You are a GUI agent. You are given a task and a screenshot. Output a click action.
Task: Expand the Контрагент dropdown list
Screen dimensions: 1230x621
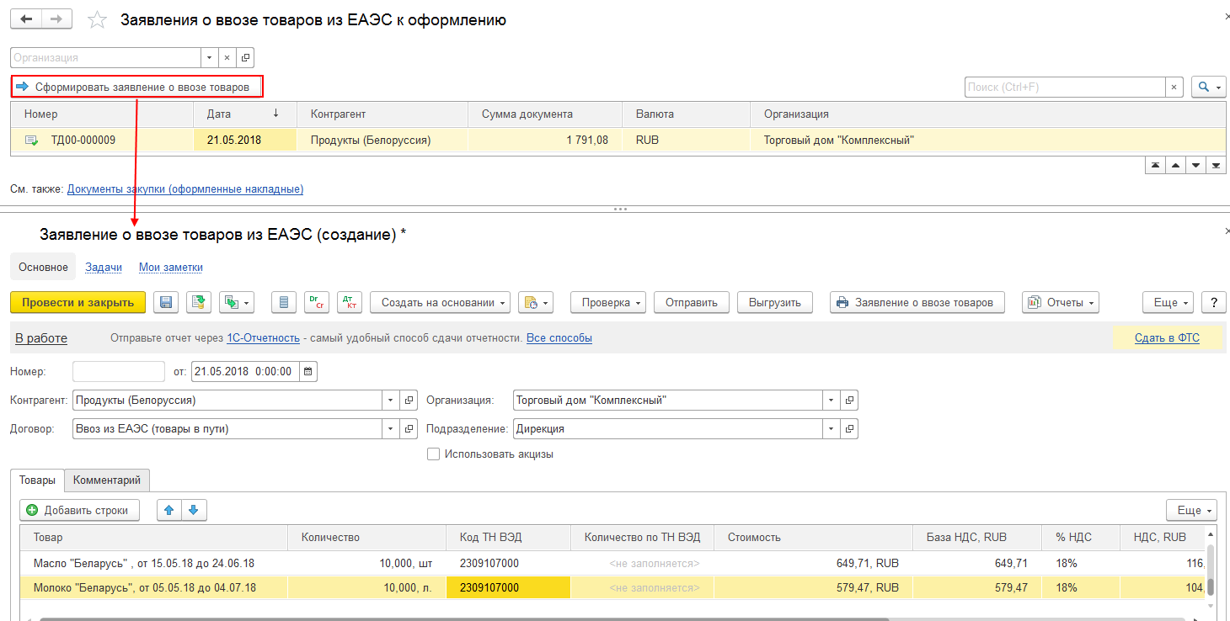392,401
